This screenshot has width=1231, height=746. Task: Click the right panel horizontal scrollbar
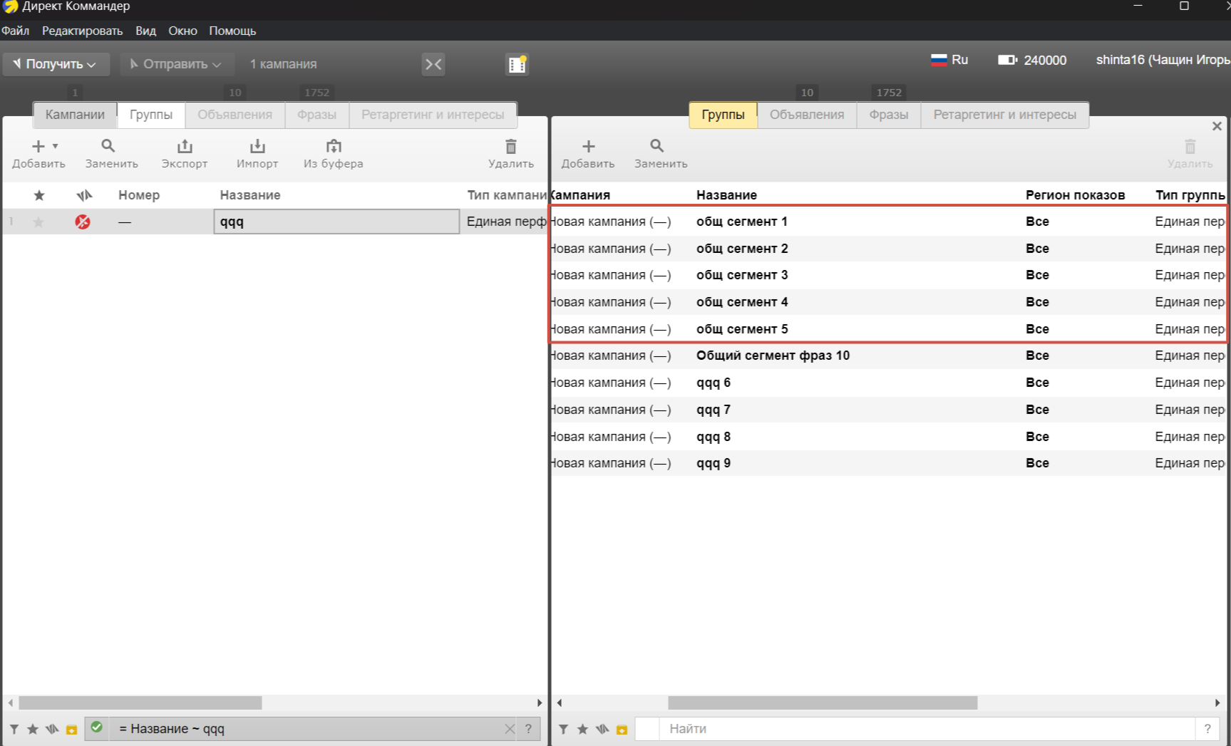[x=823, y=703]
